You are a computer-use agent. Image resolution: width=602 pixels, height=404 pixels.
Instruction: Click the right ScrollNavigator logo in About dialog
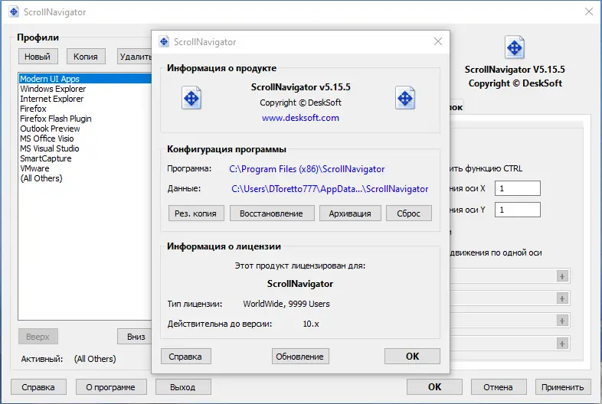405,98
